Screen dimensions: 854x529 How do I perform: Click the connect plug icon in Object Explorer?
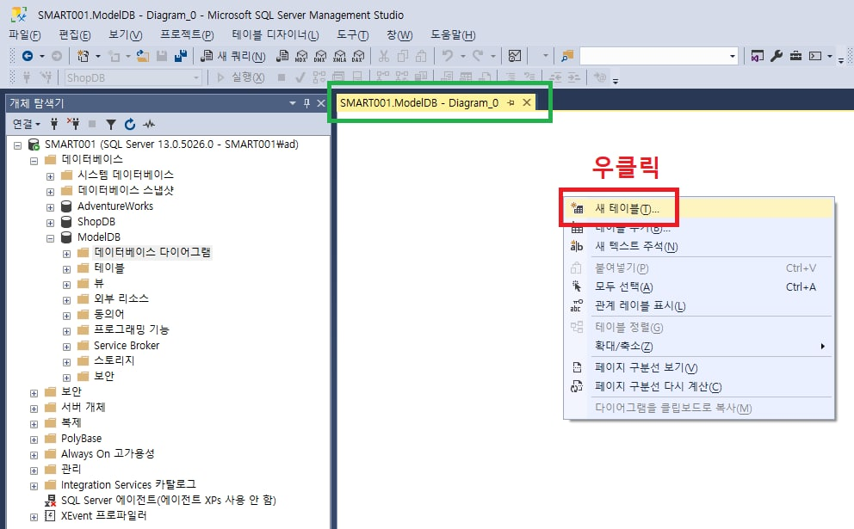click(54, 124)
